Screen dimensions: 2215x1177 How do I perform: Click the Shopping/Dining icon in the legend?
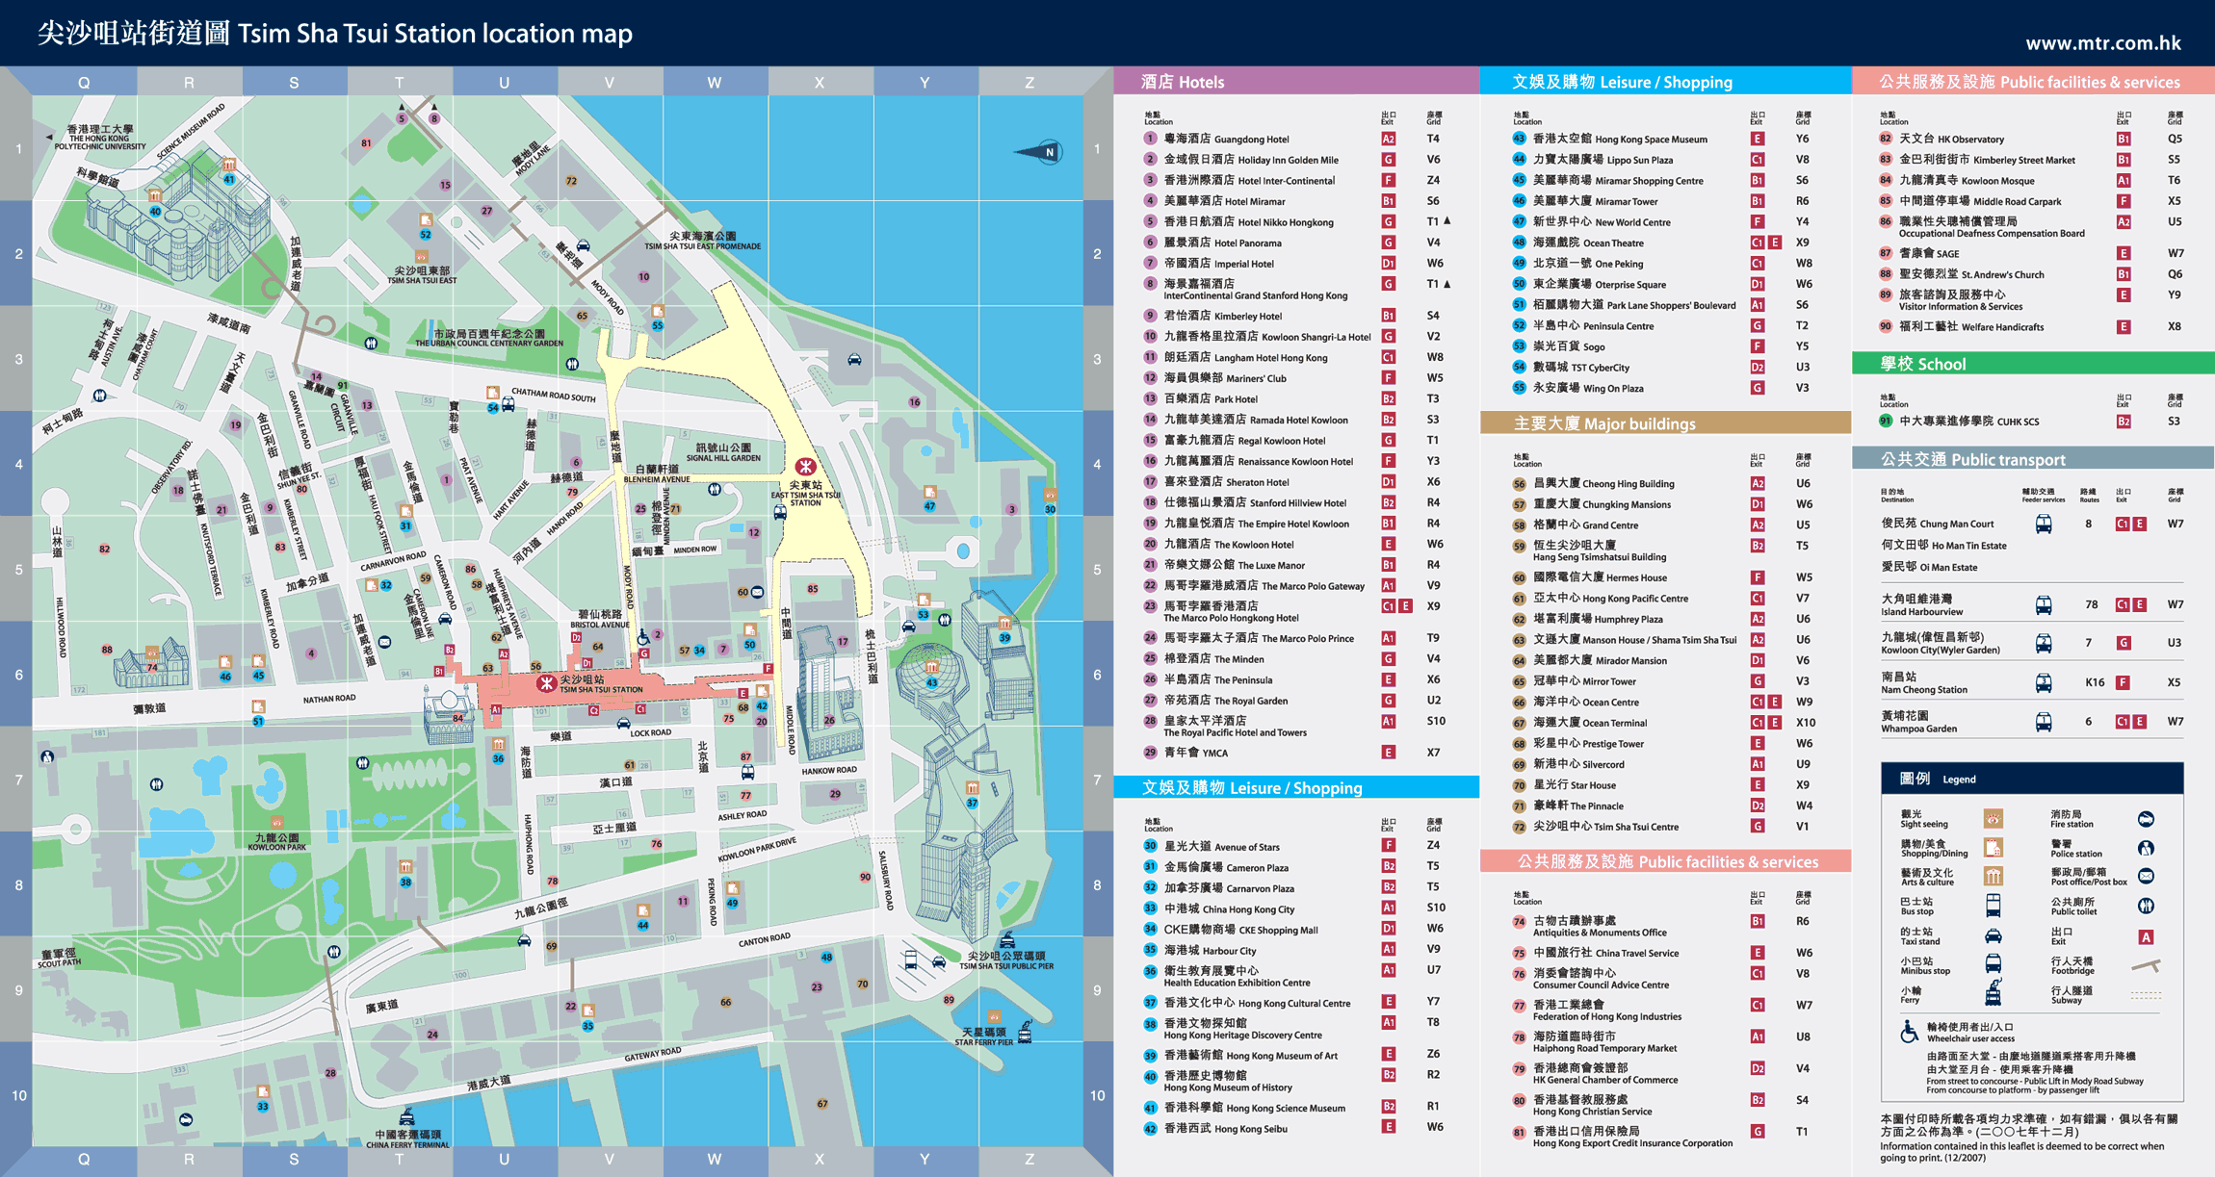[x=1993, y=848]
